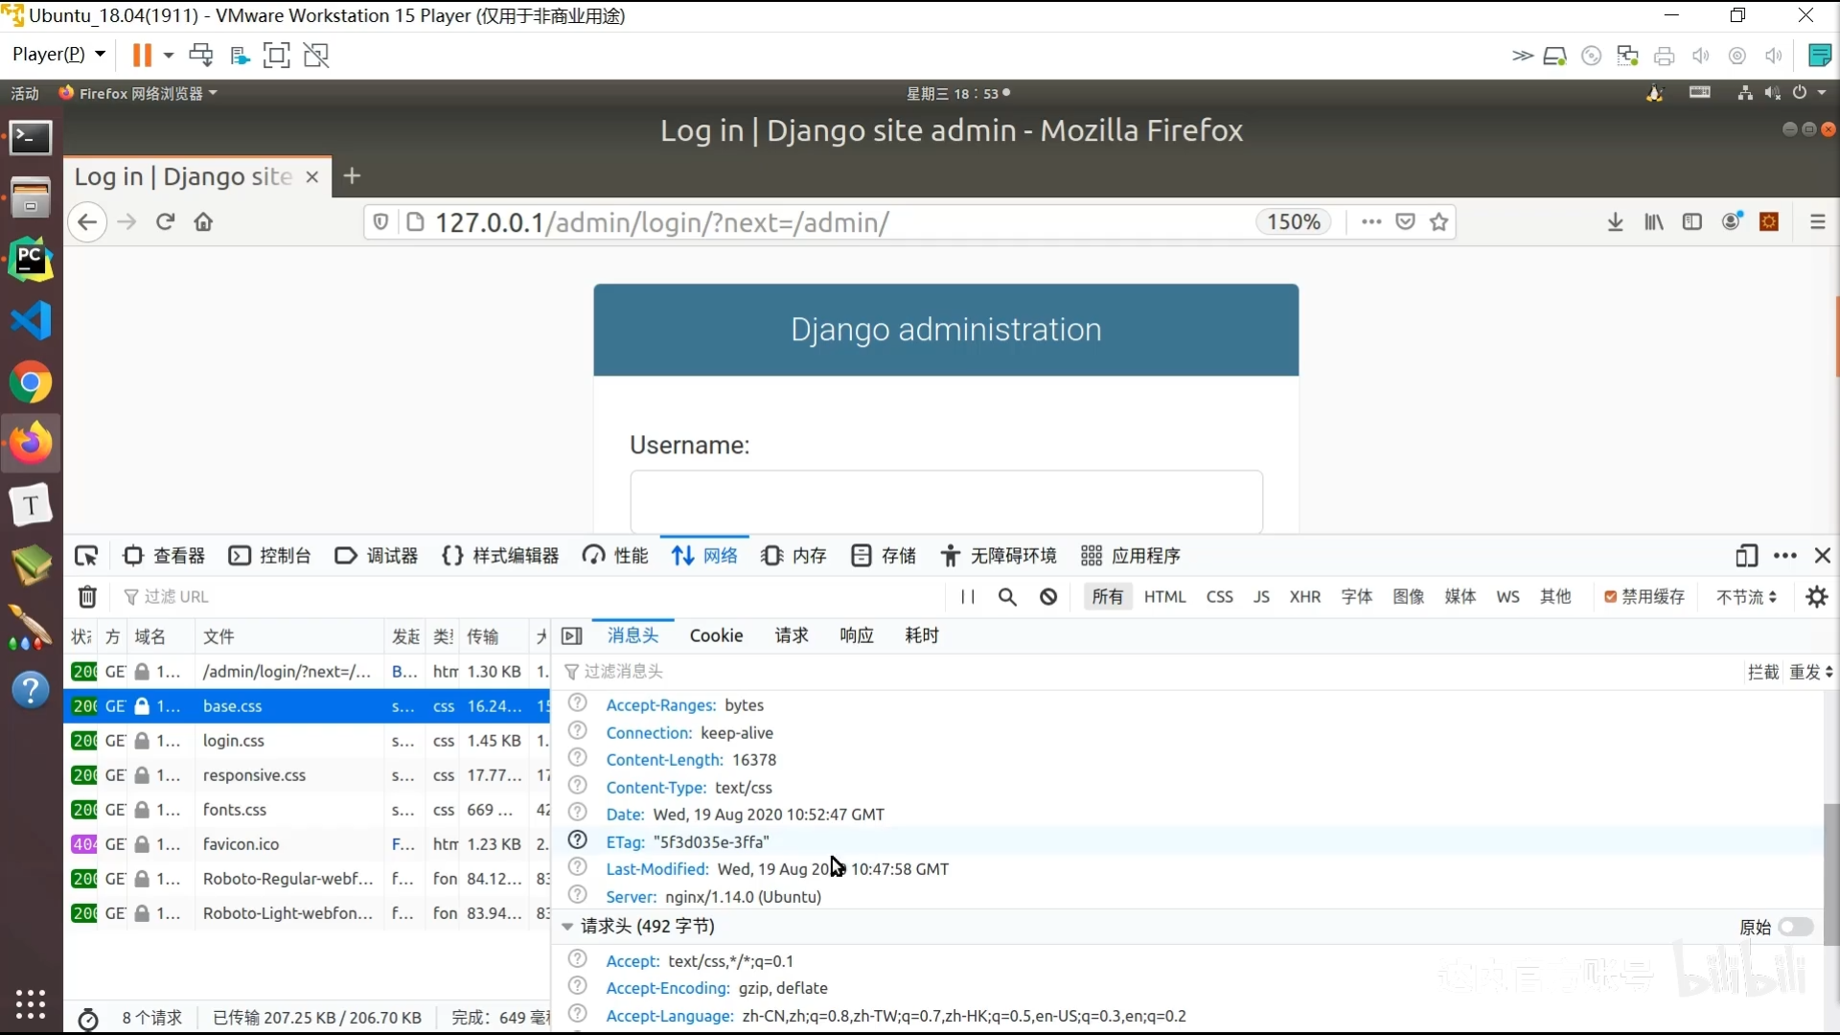Collapse the request details pane
Image resolution: width=1840 pixels, height=1035 pixels.
point(572,636)
